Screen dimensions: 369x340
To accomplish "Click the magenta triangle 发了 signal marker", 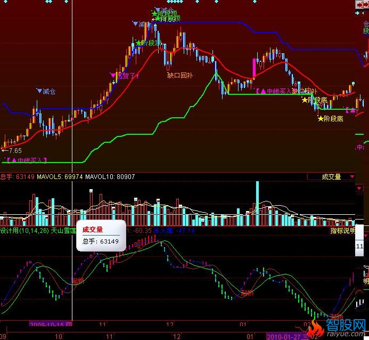I will [x=125, y=76].
